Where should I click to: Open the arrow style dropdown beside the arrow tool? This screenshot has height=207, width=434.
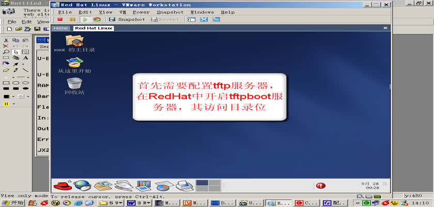tap(23, 64)
